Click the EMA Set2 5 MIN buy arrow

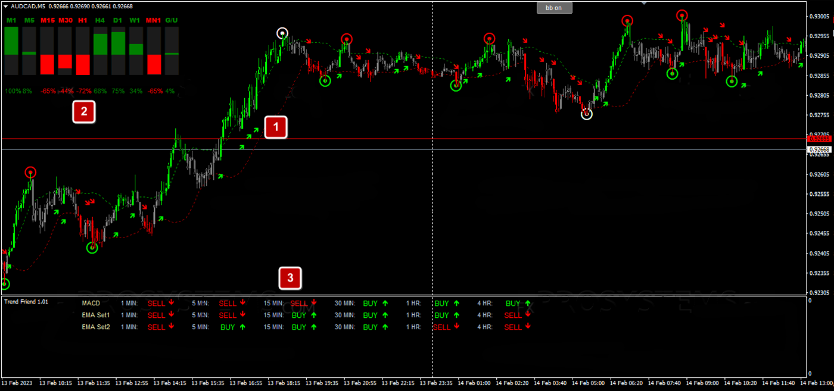pos(242,327)
